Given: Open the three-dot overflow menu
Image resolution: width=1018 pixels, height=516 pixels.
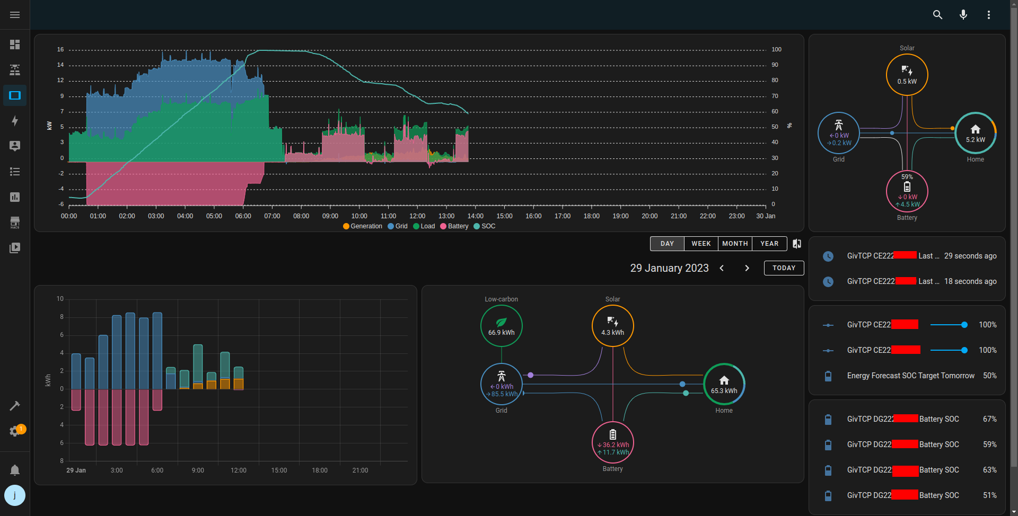Looking at the screenshot, I should pos(988,15).
